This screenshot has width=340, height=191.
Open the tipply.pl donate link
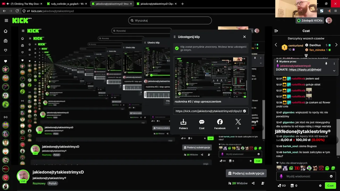pyautogui.click(x=305, y=70)
